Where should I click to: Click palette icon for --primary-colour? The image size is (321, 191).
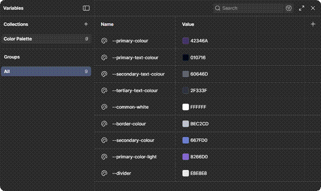tap(104, 41)
